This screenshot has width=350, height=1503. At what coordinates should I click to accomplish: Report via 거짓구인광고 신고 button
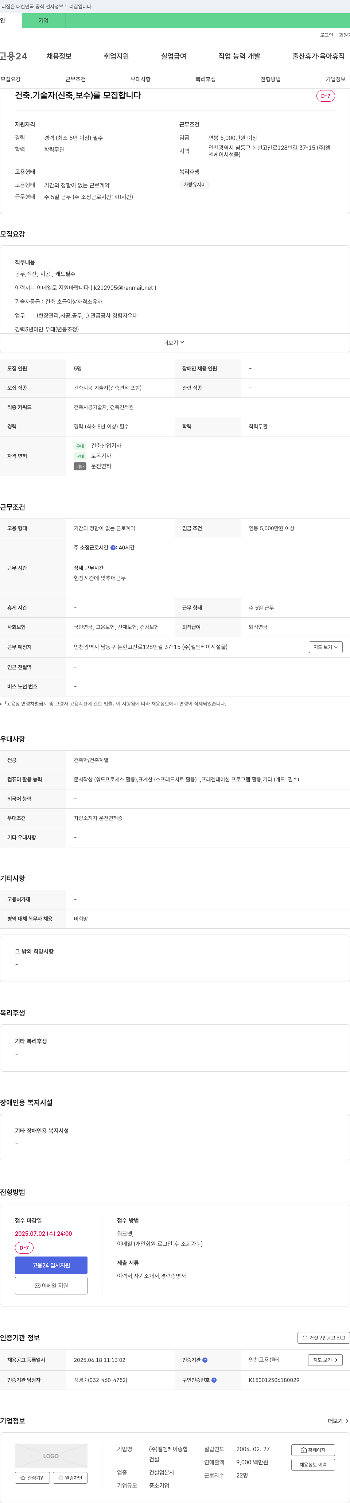[x=324, y=1338]
